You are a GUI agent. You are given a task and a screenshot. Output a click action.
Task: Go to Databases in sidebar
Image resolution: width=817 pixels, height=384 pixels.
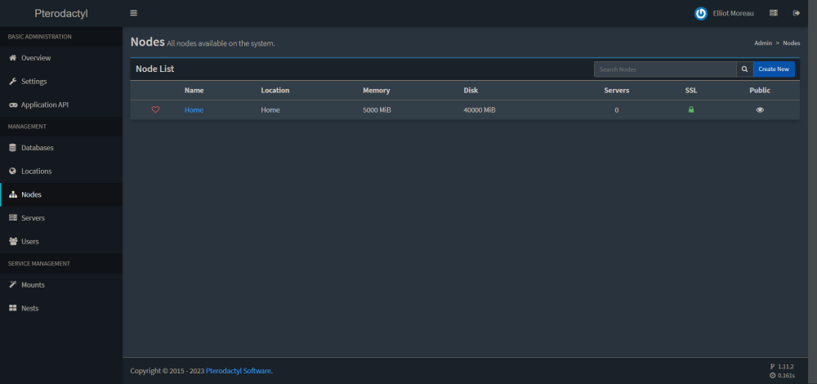61,148
